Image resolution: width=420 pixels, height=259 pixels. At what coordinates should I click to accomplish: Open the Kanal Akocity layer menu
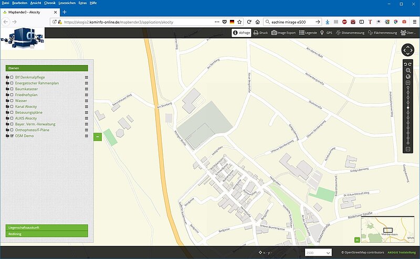(x=87, y=106)
